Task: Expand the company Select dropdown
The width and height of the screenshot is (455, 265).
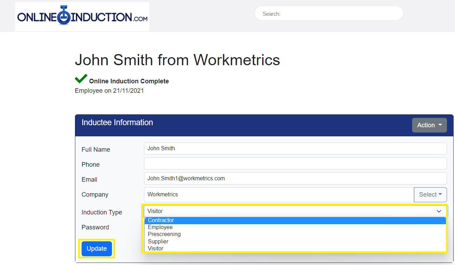Action: 430,195
